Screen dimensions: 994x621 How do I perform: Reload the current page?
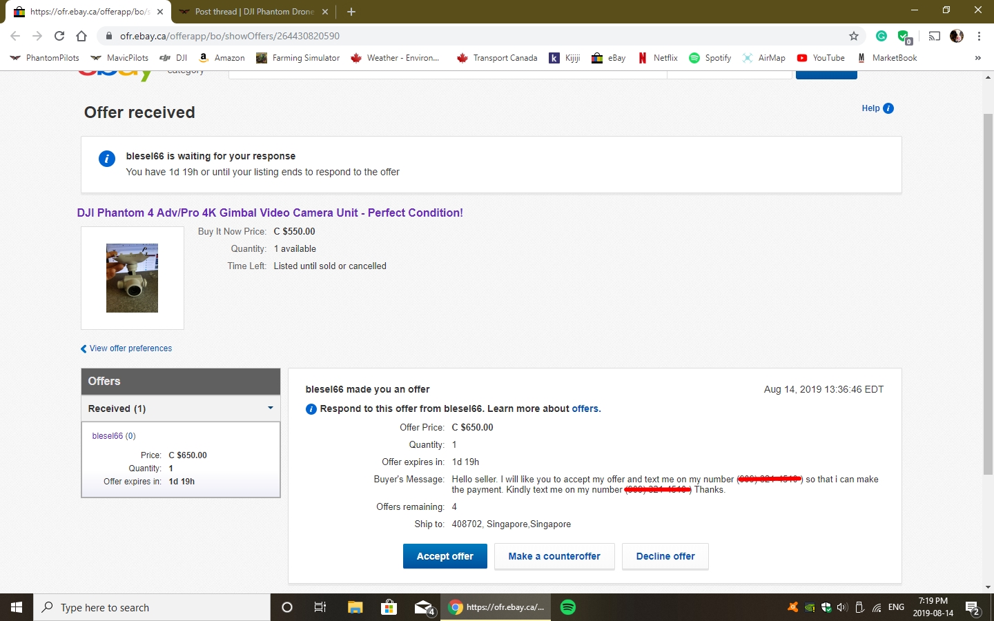tap(59, 36)
